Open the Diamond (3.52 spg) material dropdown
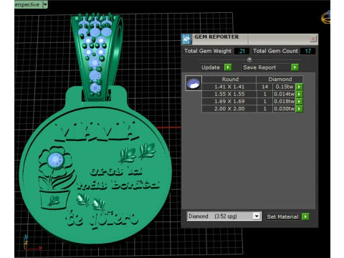344x258 pixels. tap(257, 216)
